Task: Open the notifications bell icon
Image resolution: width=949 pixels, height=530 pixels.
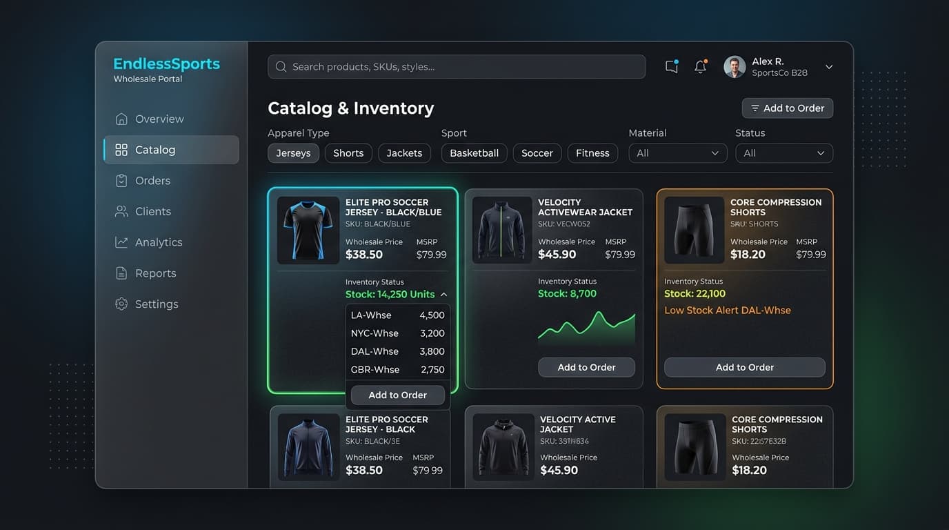Action: tap(701, 67)
